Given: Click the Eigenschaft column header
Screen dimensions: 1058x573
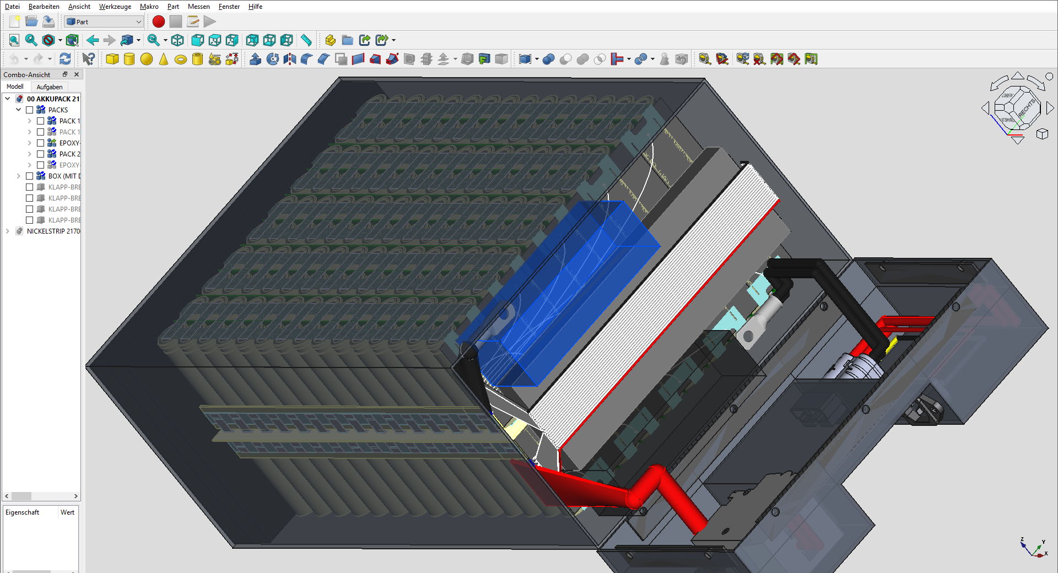Looking at the screenshot, I should tap(23, 512).
